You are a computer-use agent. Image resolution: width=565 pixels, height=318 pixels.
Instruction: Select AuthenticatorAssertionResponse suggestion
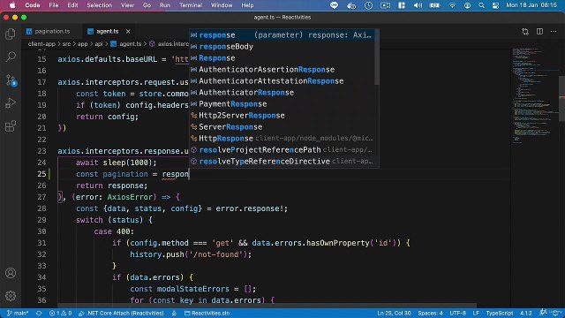(x=282, y=70)
